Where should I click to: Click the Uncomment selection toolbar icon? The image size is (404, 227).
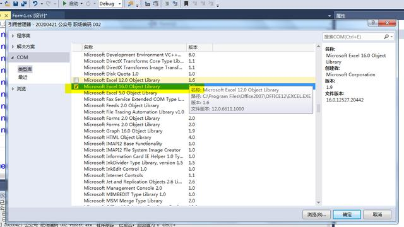[x=175, y=4]
